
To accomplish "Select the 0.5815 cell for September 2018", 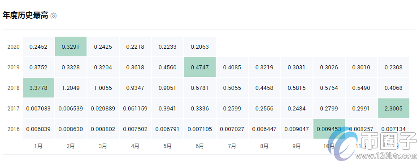I will [296, 88].
